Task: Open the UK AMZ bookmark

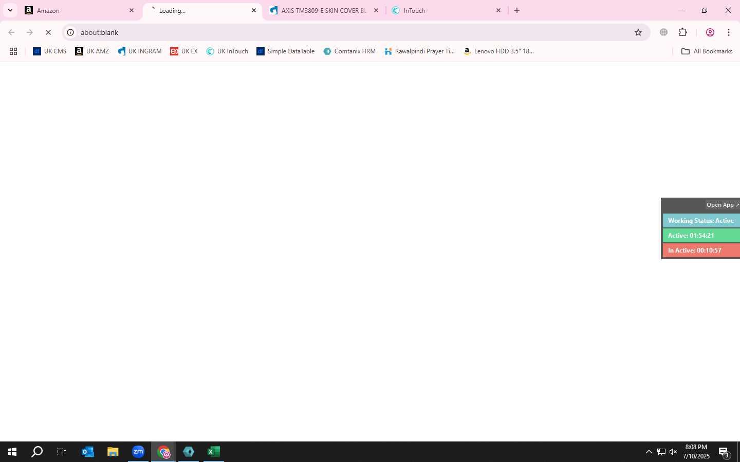Action: (x=92, y=51)
